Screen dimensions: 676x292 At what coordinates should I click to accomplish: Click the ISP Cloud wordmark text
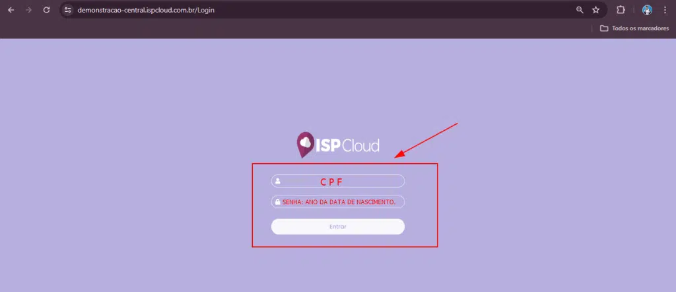click(x=347, y=145)
